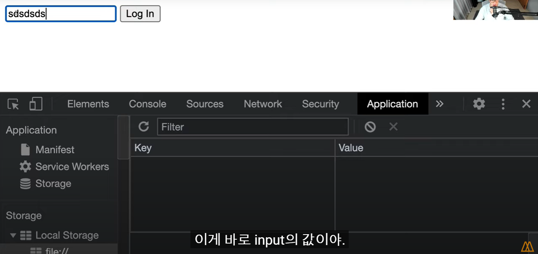Open the Sources tab
This screenshot has height=254, width=538.
click(205, 104)
